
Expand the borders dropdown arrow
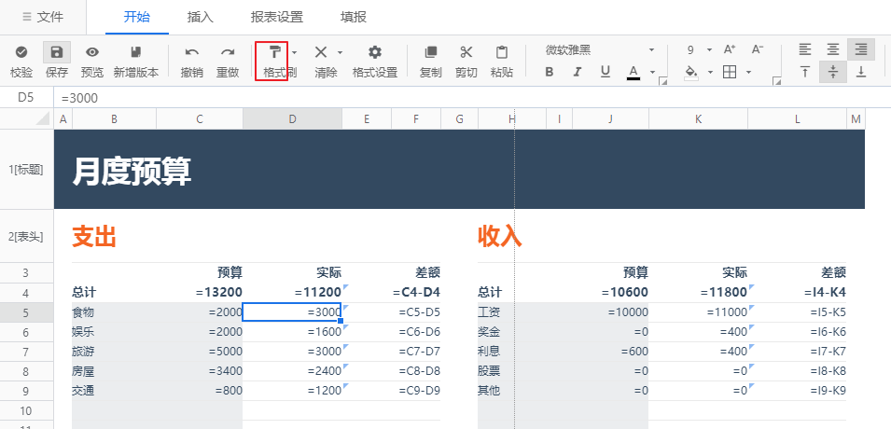(x=748, y=72)
